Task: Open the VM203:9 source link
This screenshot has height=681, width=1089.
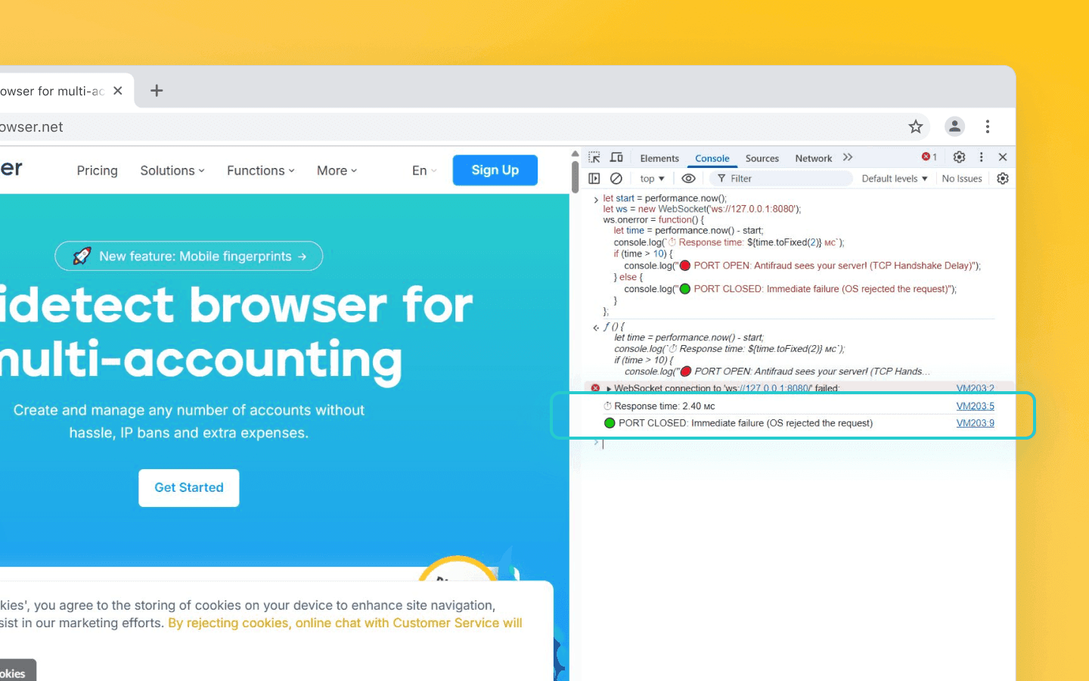Action: click(x=976, y=423)
